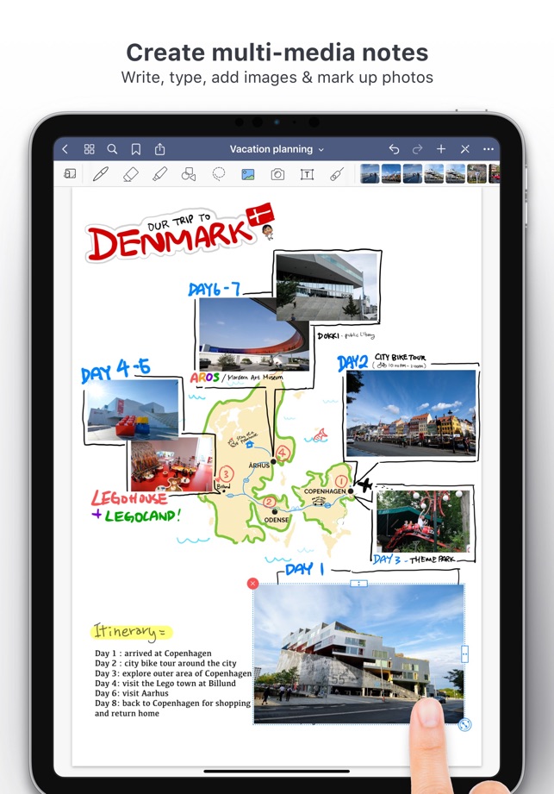Click 'Day 8: back to Copenhagen for shopping'

172,703
